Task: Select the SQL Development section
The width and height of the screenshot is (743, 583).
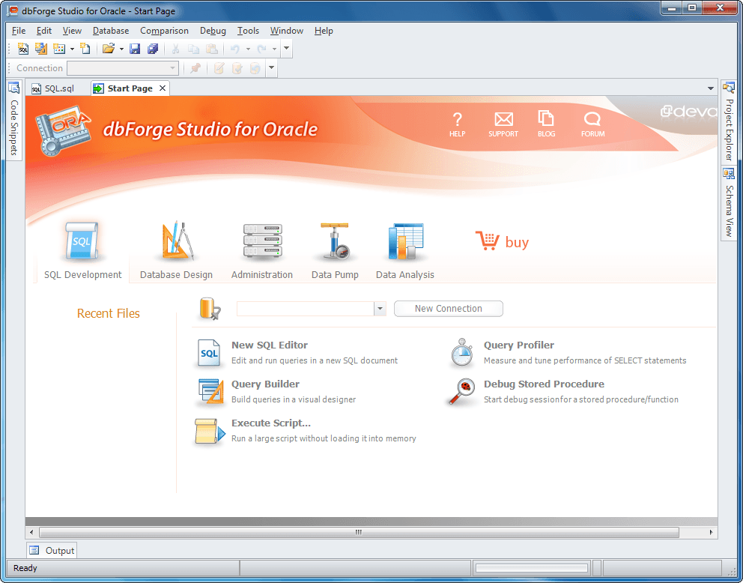Action: (82, 251)
